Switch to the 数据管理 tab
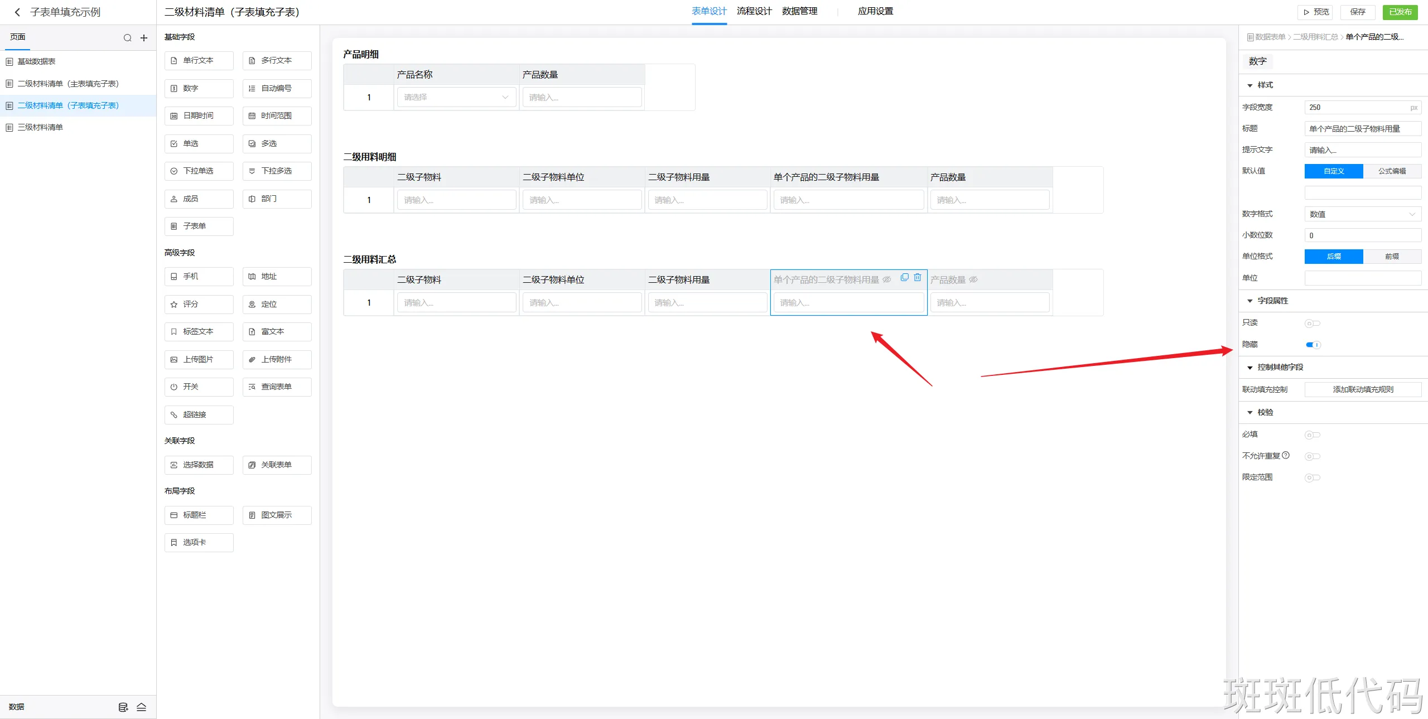This screenshot has height=719, width=1428. pos(799,11)
